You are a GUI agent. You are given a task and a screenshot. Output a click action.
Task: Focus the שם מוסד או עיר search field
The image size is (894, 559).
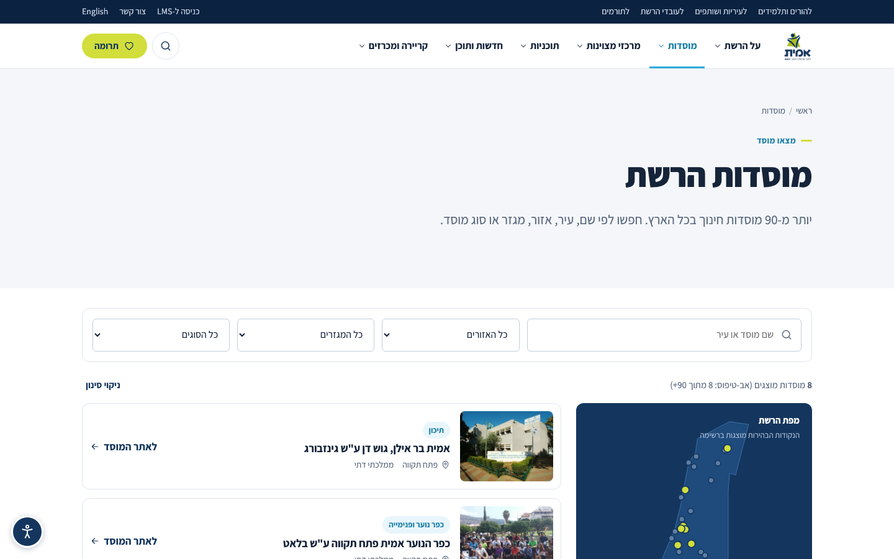(664, 335)
